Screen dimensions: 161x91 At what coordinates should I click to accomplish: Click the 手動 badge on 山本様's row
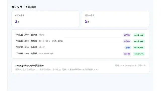128,48
